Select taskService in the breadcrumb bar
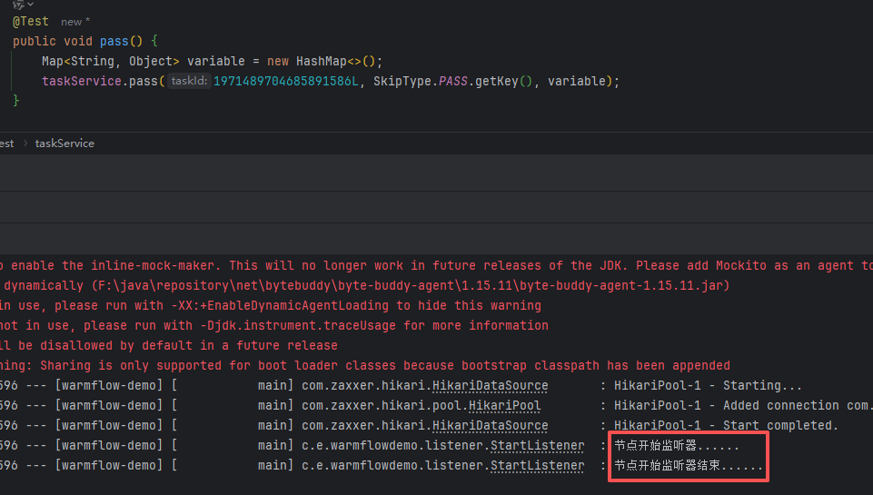The image size is (873, 495). pos(64,144)
